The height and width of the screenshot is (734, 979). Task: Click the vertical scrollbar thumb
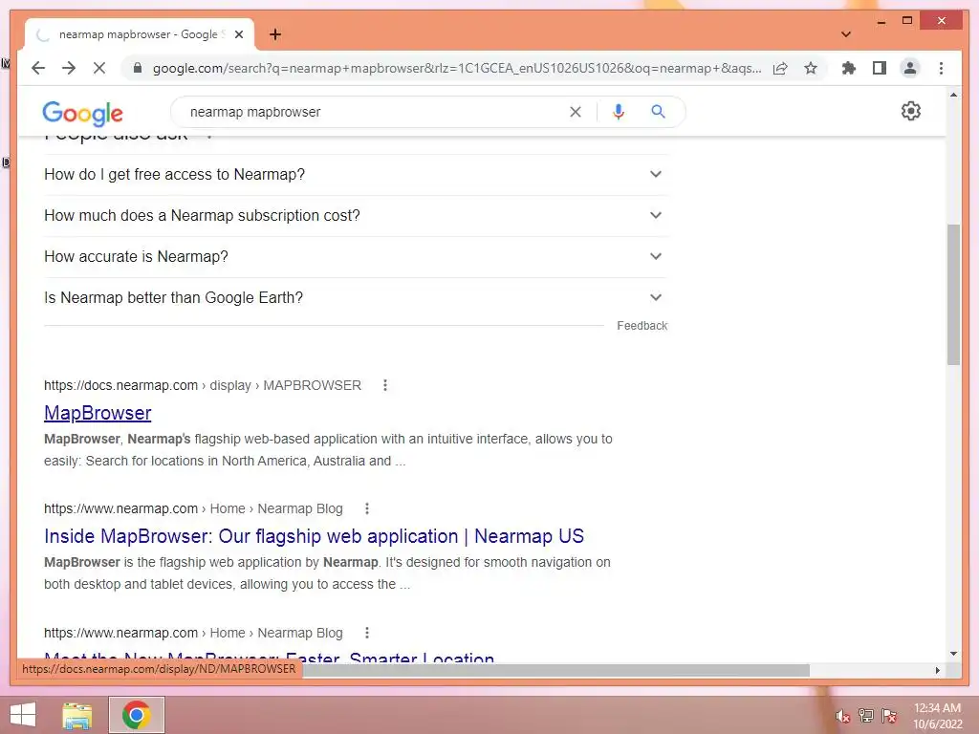point(953,294)
